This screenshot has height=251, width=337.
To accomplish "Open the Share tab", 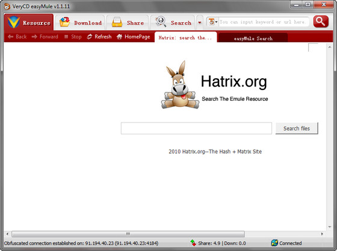I will click(128, 22).
